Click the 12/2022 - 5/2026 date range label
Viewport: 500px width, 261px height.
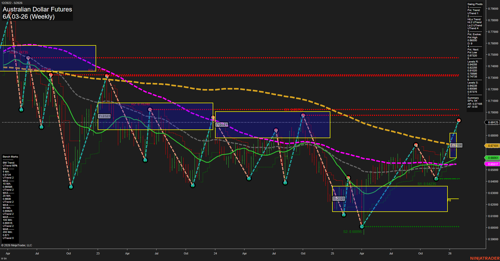coord(12,3)
